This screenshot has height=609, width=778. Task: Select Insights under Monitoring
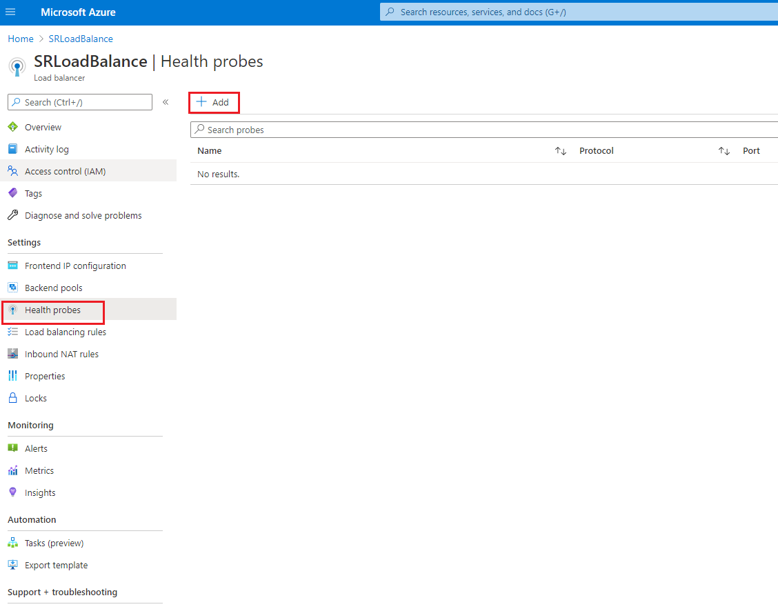click(41, 492)
